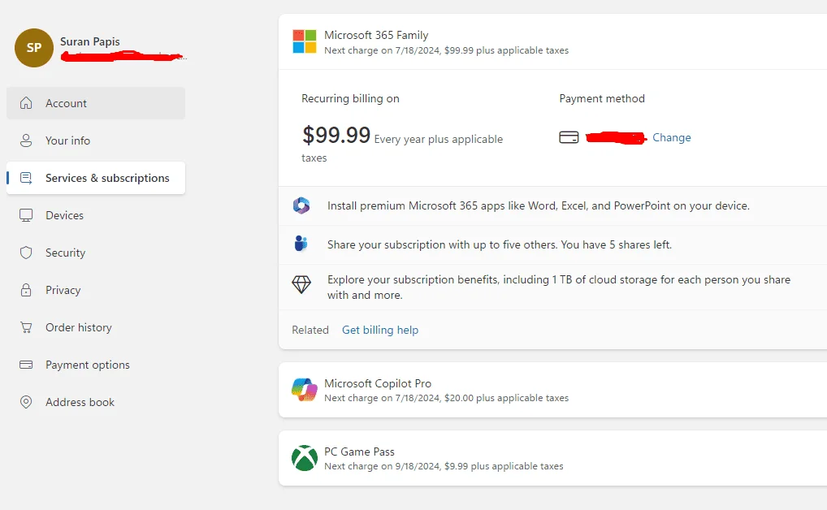Image resolution: width=827 pixels, height=510 pixels.
Task: Click the $99.99 recurring billing amount
Action: (336, 135)
